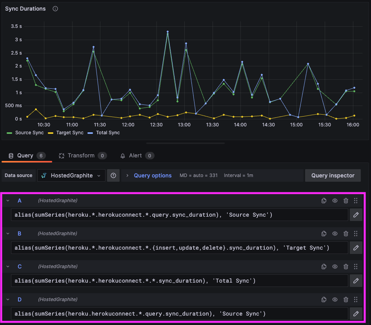Click into query B expression field
371x325 pixels.
[180, 248]
